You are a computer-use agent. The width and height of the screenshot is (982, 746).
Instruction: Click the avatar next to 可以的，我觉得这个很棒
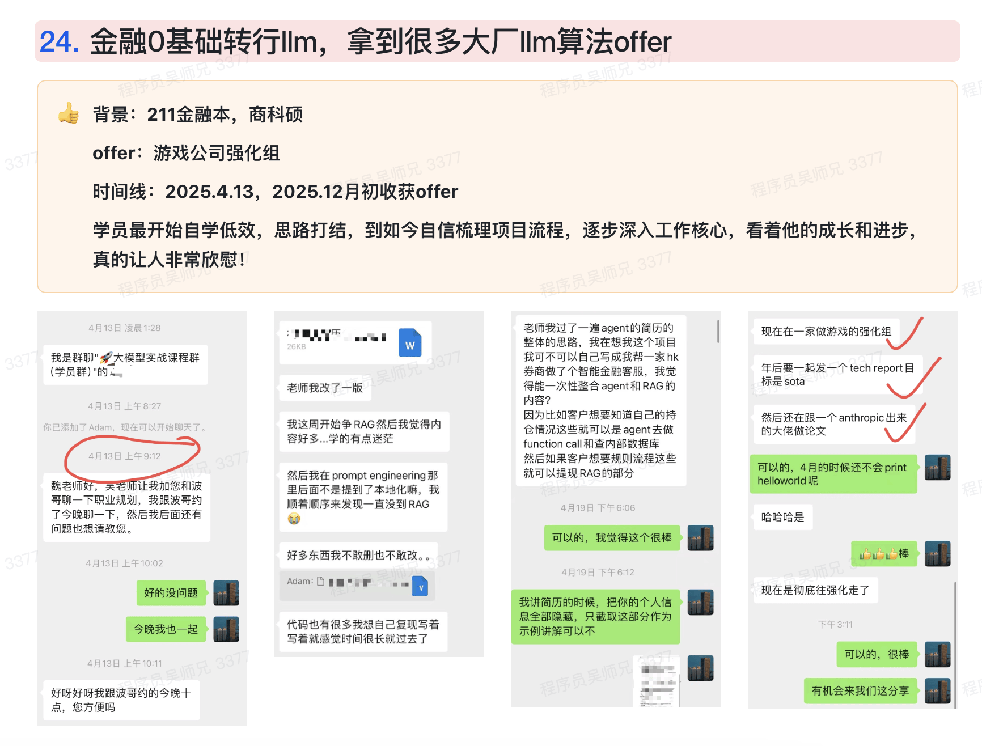pyautogui.click(x=700, y=538)
